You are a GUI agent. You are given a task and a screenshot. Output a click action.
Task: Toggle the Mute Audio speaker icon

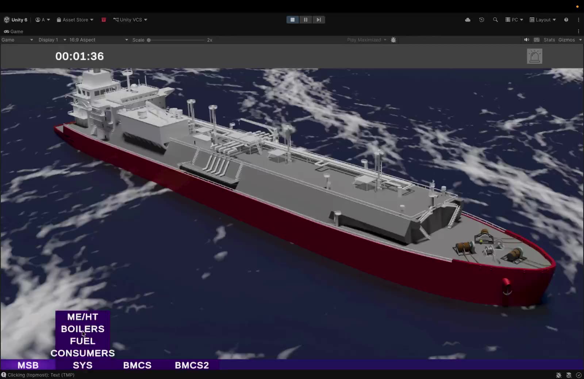pyautogui.click(x=526, y=40)
